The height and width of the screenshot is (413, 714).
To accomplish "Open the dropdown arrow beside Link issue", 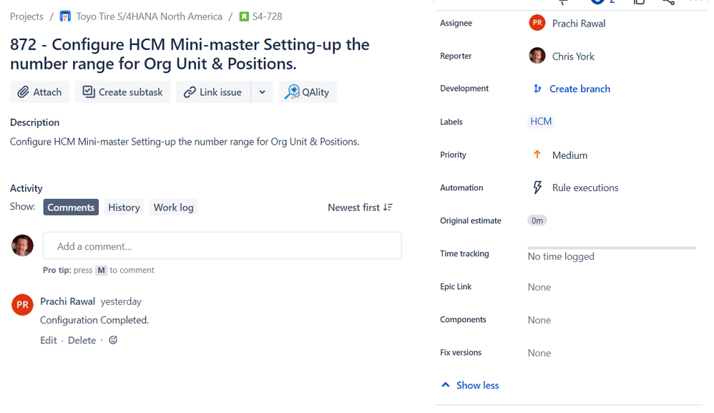I will click(263, 92).
